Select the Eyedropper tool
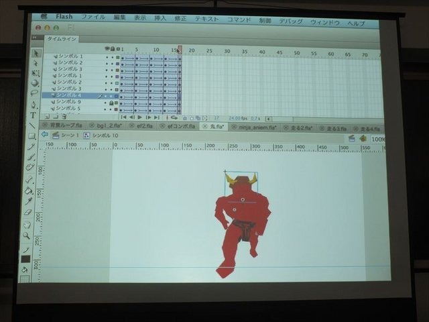This screenshot has height=322, width=429. (28, 201)
